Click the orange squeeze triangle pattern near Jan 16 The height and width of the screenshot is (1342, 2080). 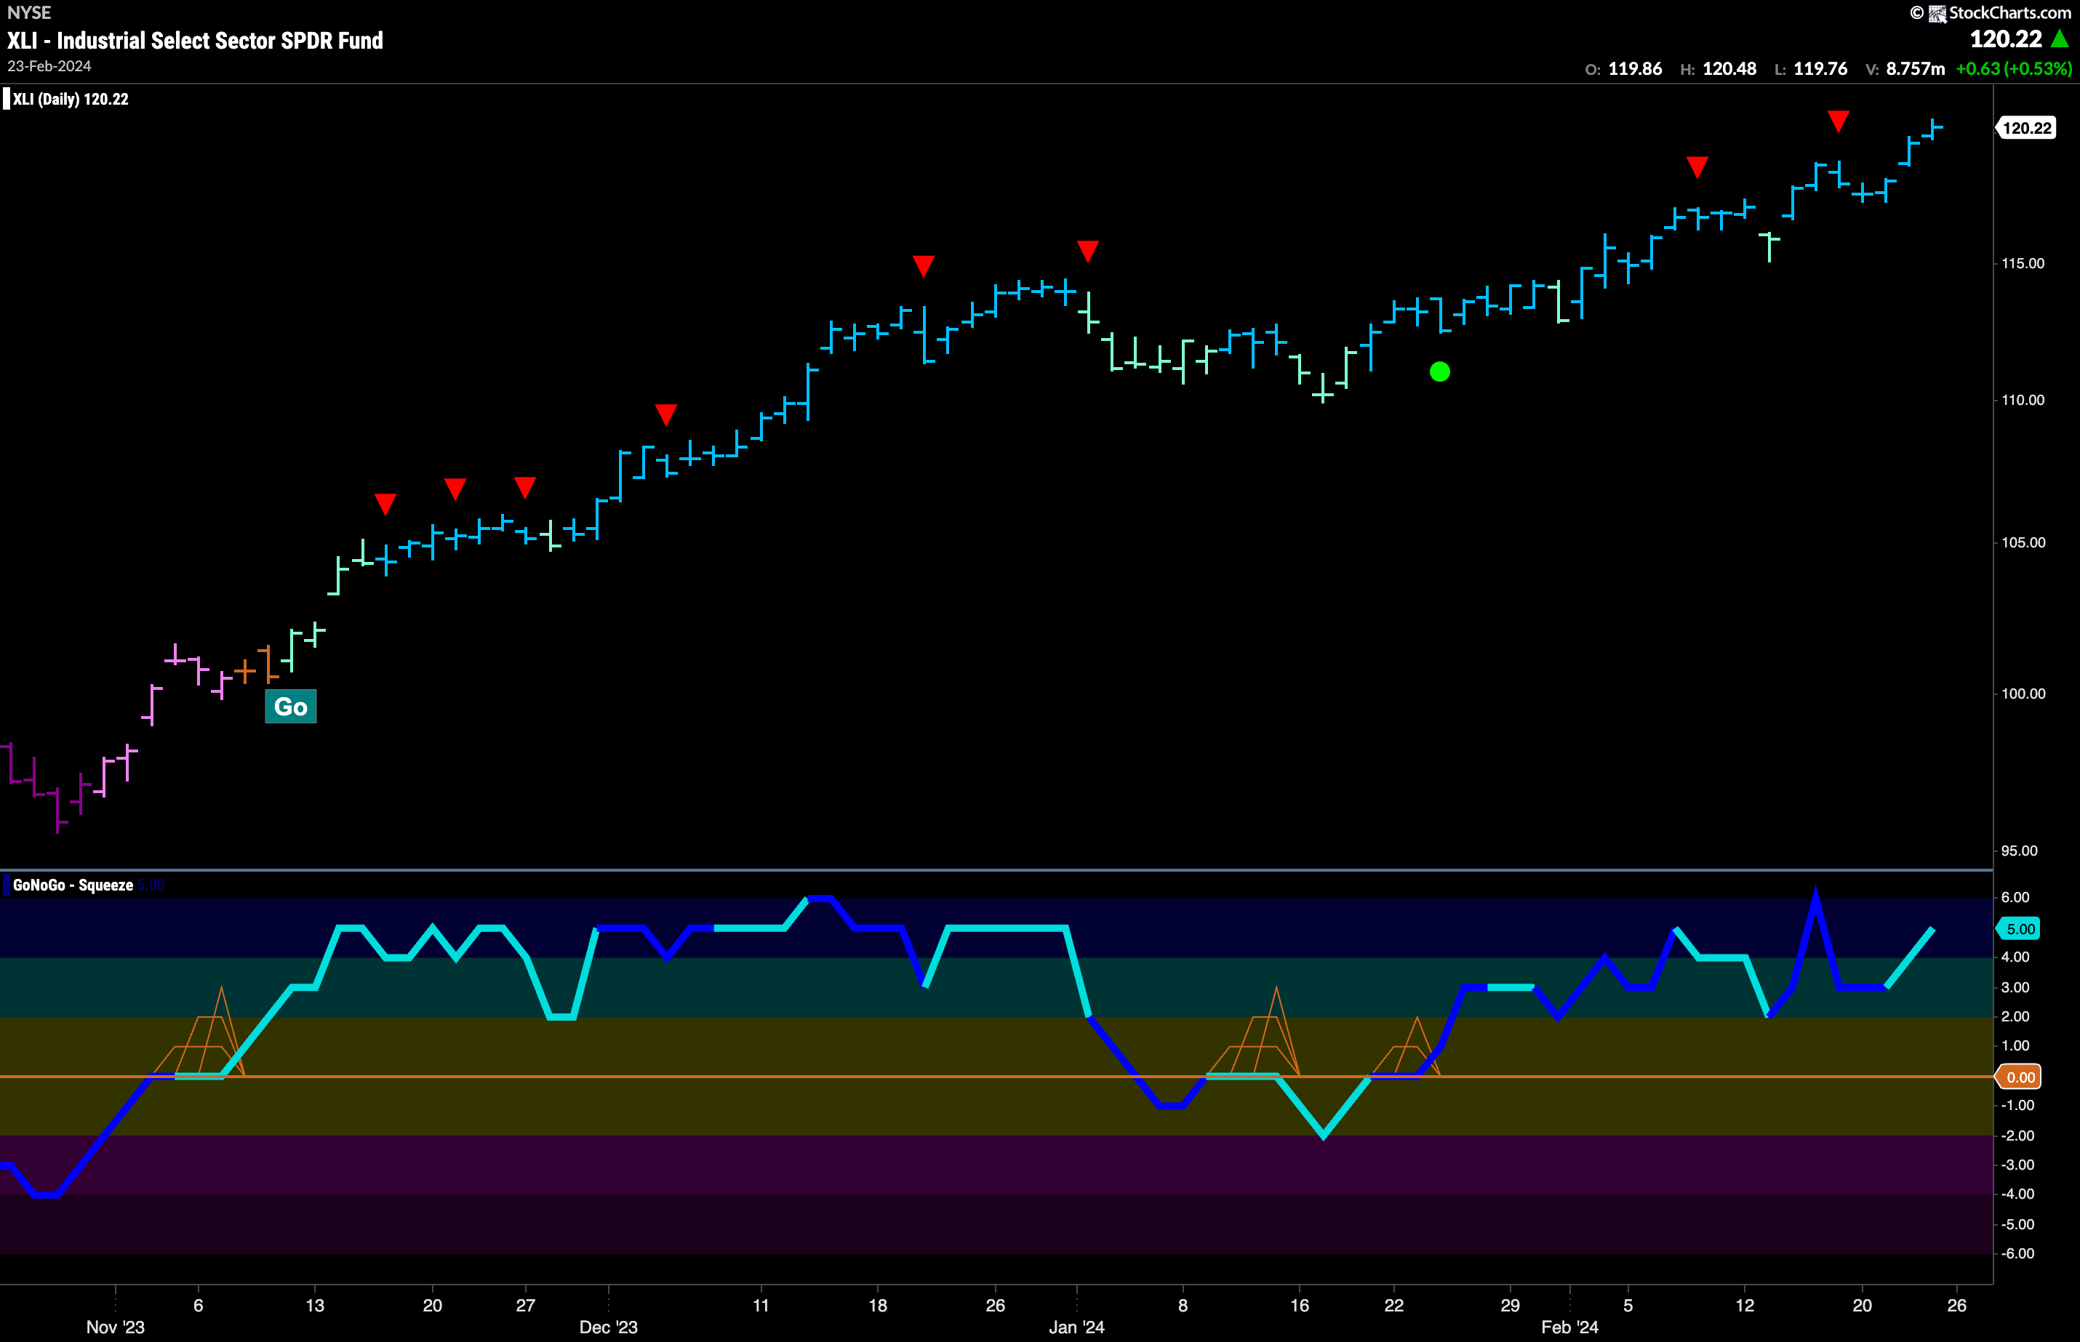(x=1254, y=1032)
